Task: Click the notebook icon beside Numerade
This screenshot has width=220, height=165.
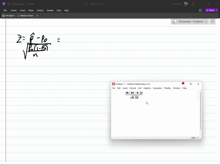Action: point(175,22)
